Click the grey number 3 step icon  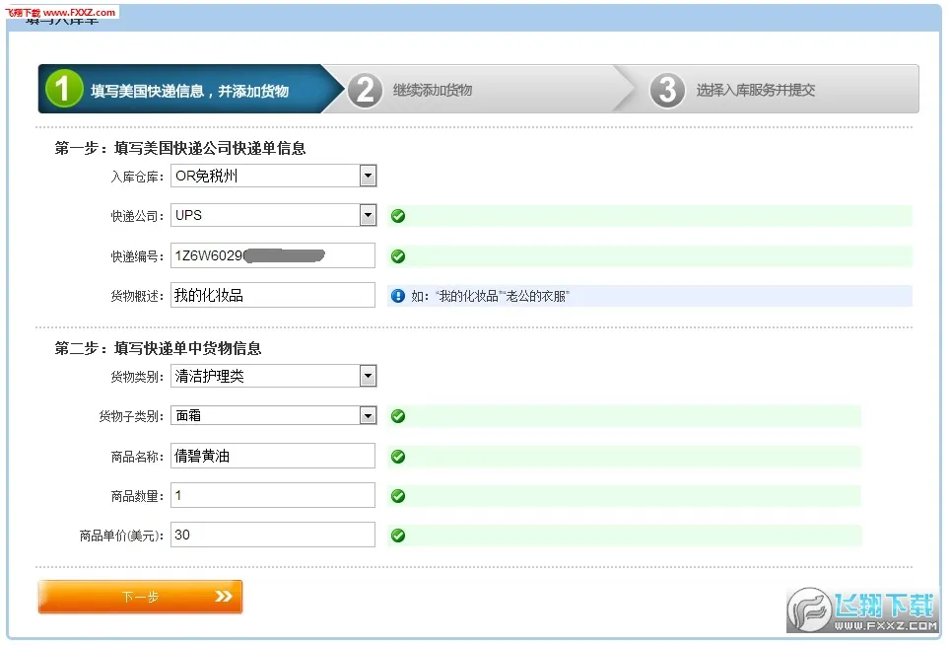pyautogui.click(x=667, y=91)
